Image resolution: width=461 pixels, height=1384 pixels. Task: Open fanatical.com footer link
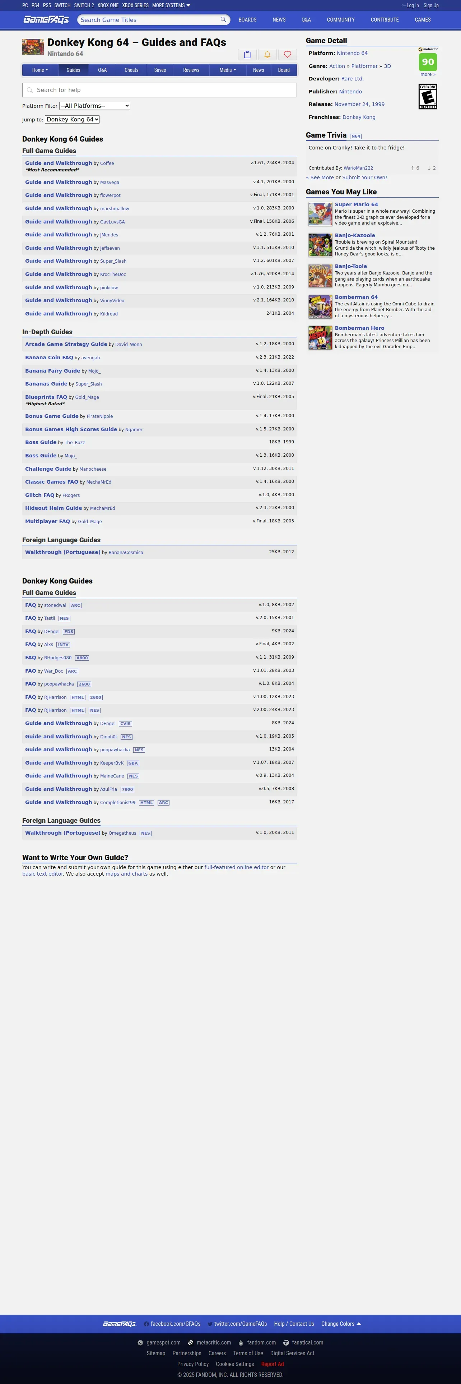pyautogui.click(x=303, y=1342)
